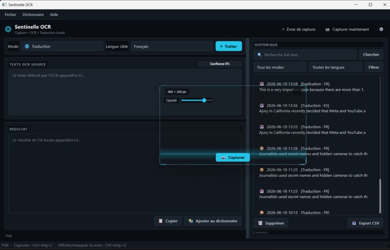Click the camera icon beside Capturer maintenant
The width and height of the screenshot is (390, 250).
327,29
